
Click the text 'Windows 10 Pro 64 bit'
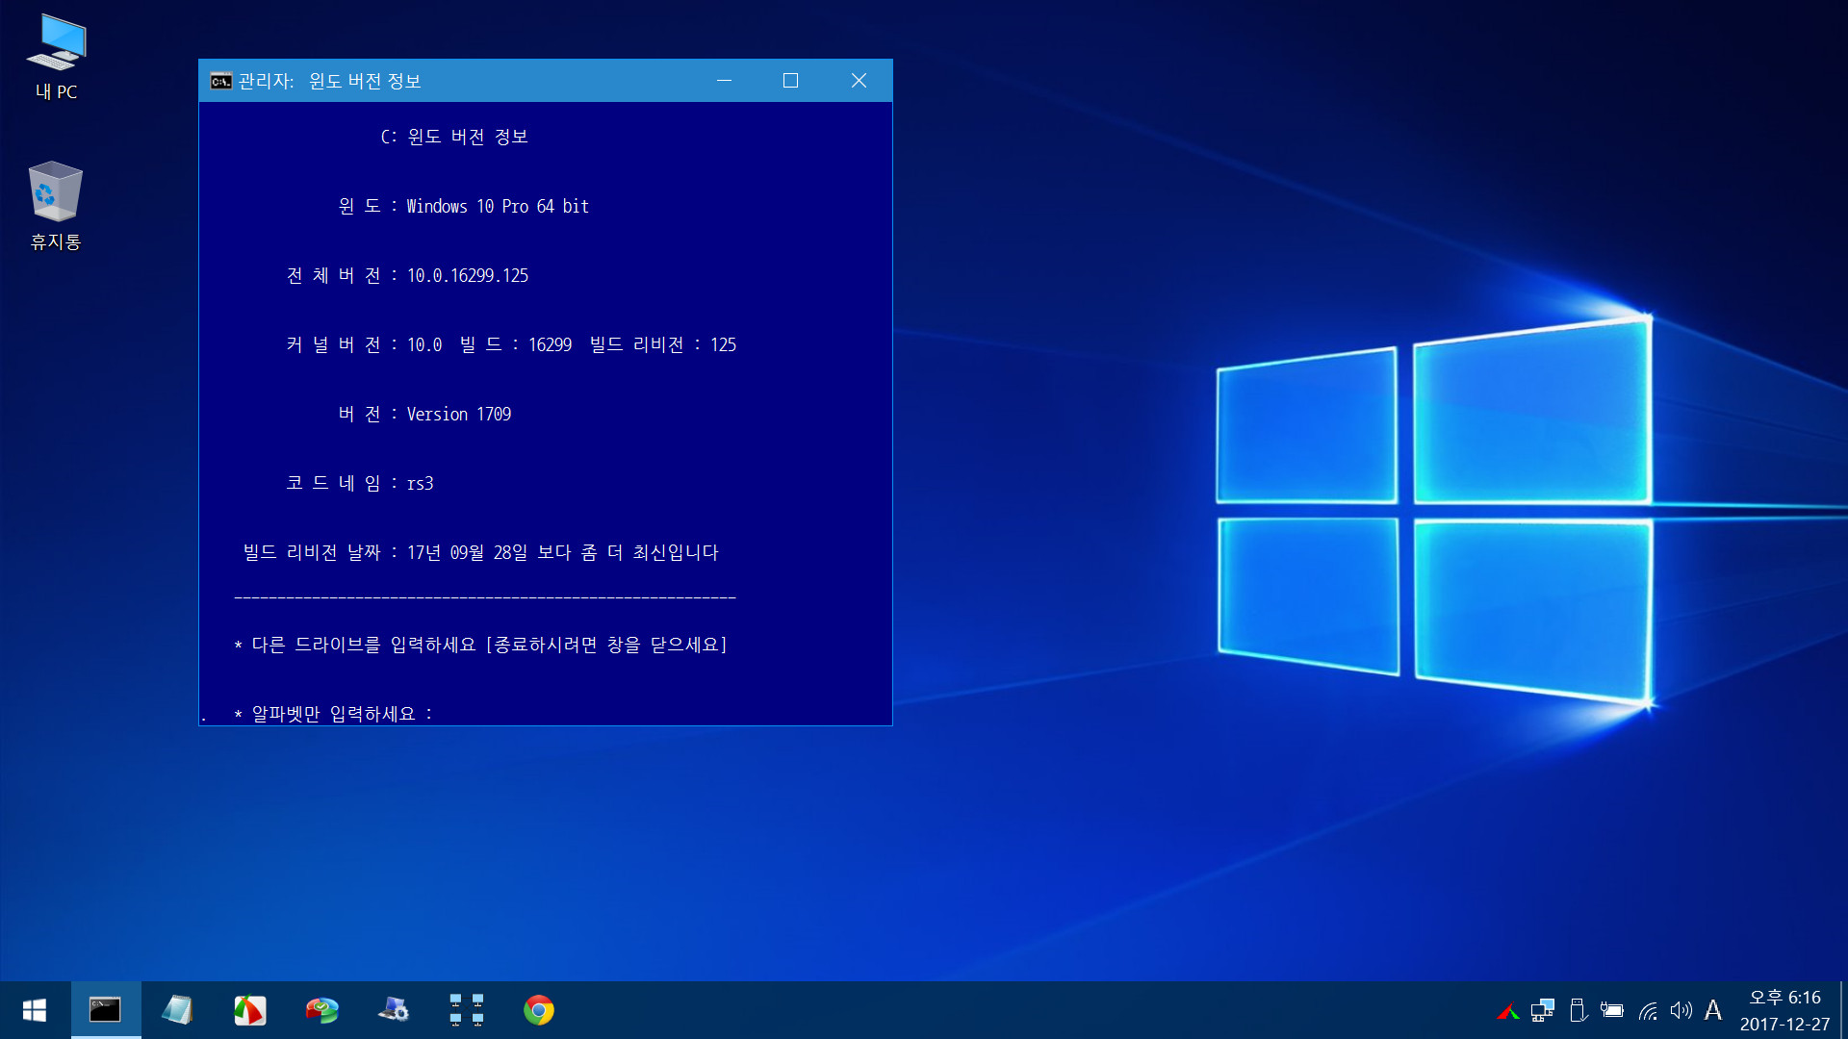coord(498,206)
